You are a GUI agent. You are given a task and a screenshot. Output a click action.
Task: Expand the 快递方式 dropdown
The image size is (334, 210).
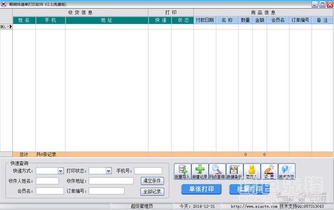point(60,171)
